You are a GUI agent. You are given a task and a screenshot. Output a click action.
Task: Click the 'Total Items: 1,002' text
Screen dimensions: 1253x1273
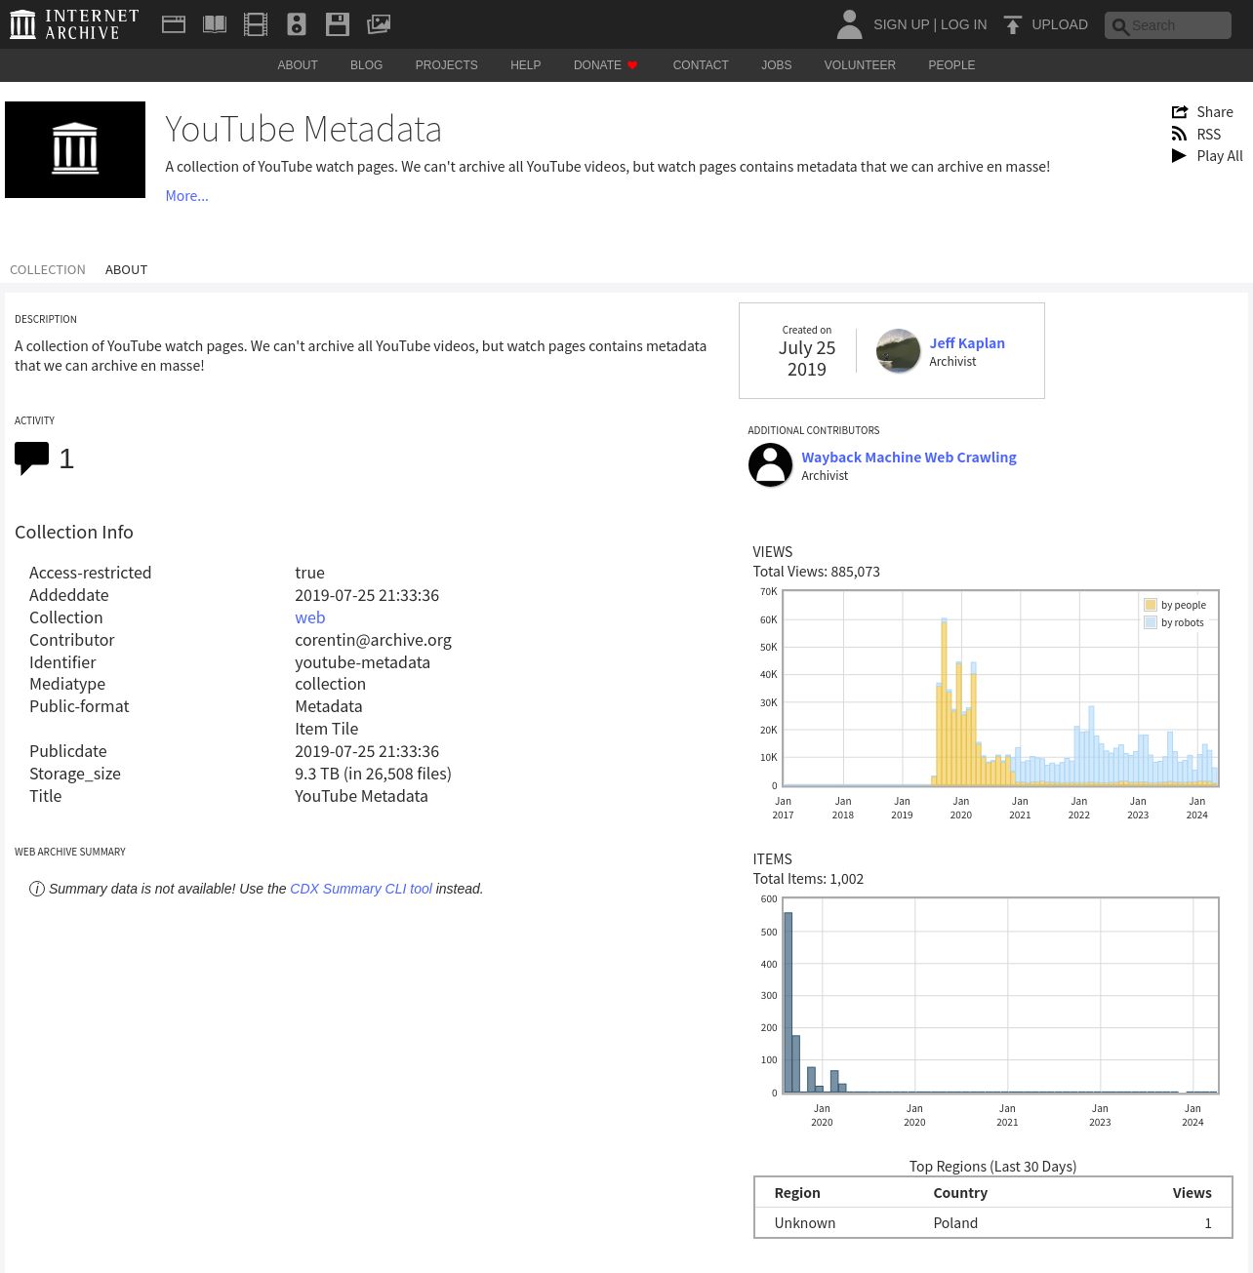808,879
